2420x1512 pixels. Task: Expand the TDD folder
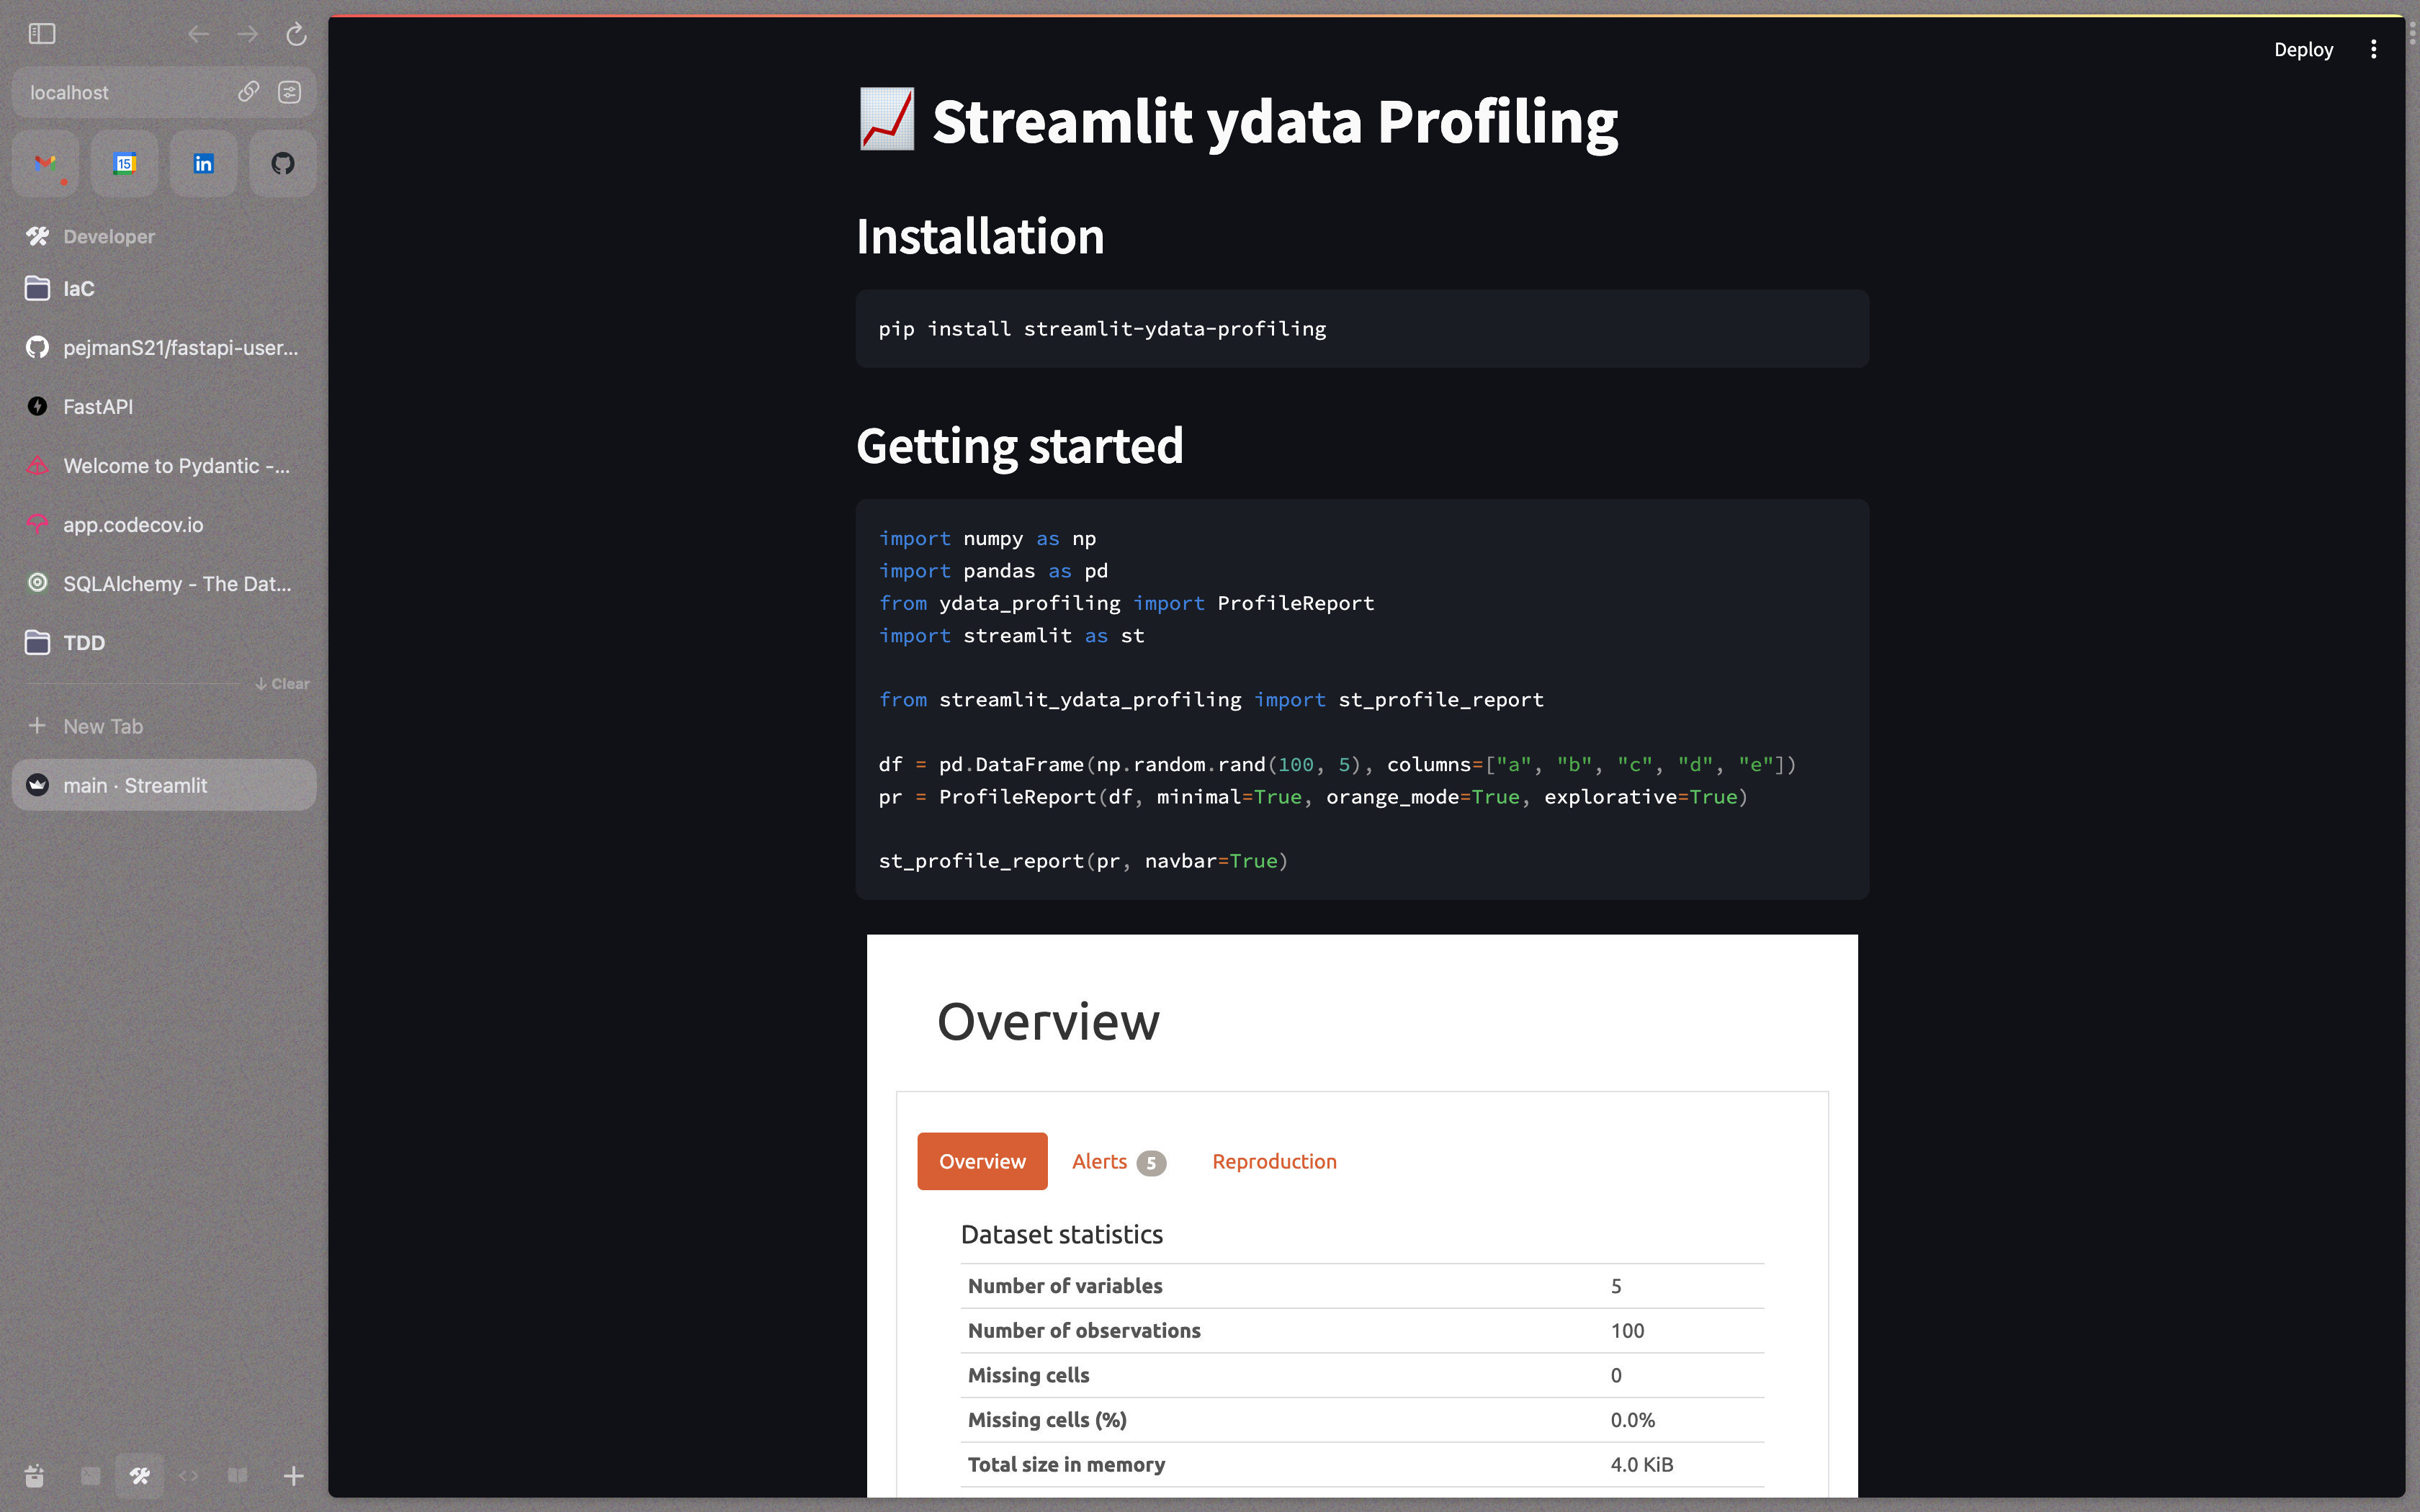click(84, 643)
